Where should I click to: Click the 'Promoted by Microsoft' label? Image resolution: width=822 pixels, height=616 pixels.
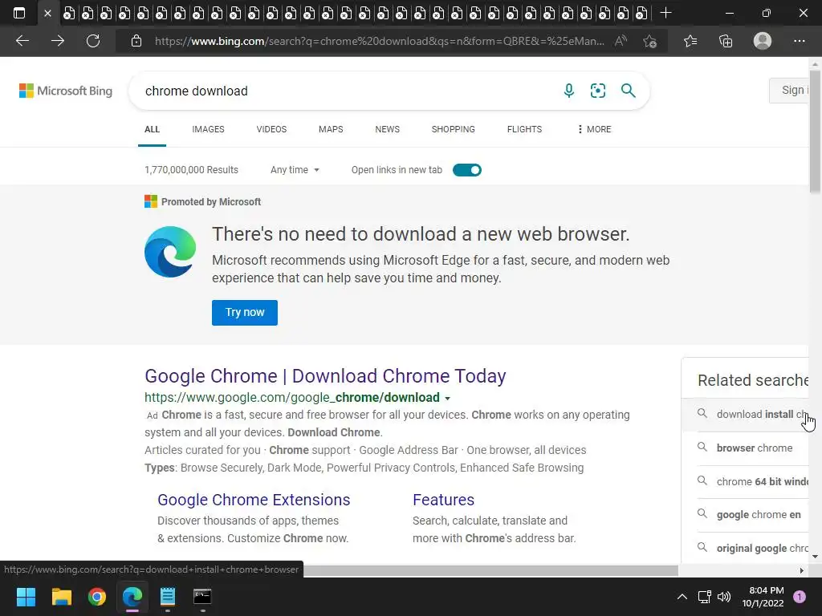coord(211,201)
